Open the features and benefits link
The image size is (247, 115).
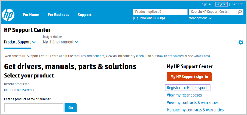pos(89,56)
